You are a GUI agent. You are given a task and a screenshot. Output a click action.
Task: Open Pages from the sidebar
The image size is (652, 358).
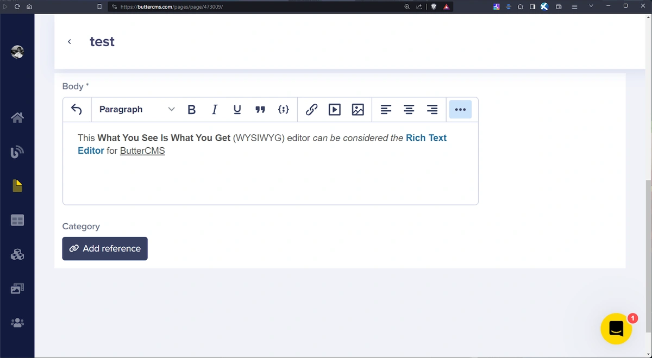[17, 186]
